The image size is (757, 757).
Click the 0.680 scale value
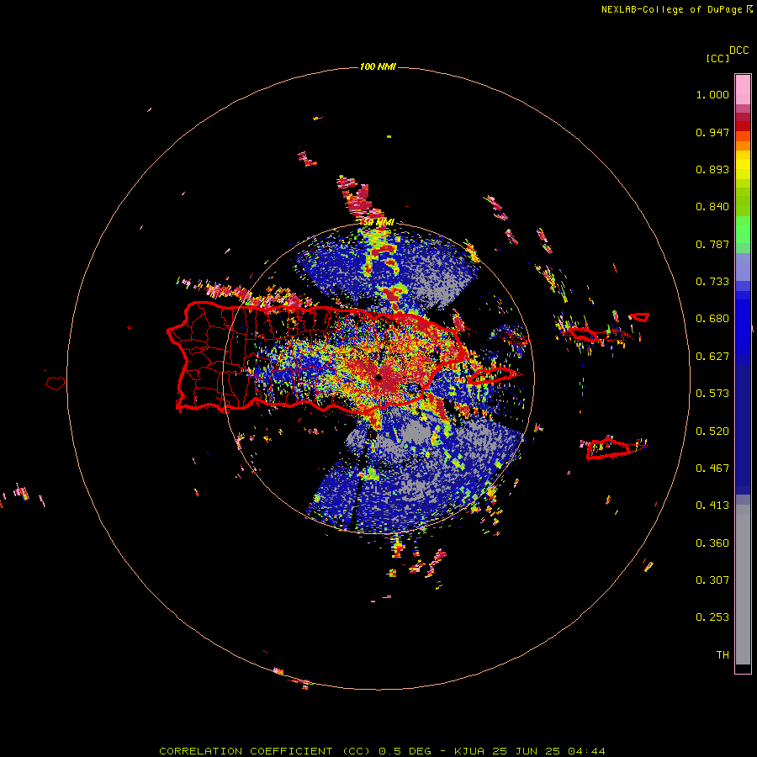click(712, 319)
